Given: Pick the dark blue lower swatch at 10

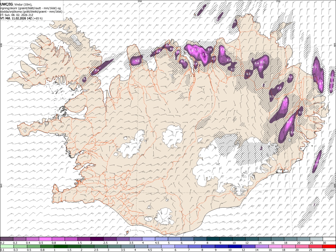Looking at the screenshot, I should (235, 246).
